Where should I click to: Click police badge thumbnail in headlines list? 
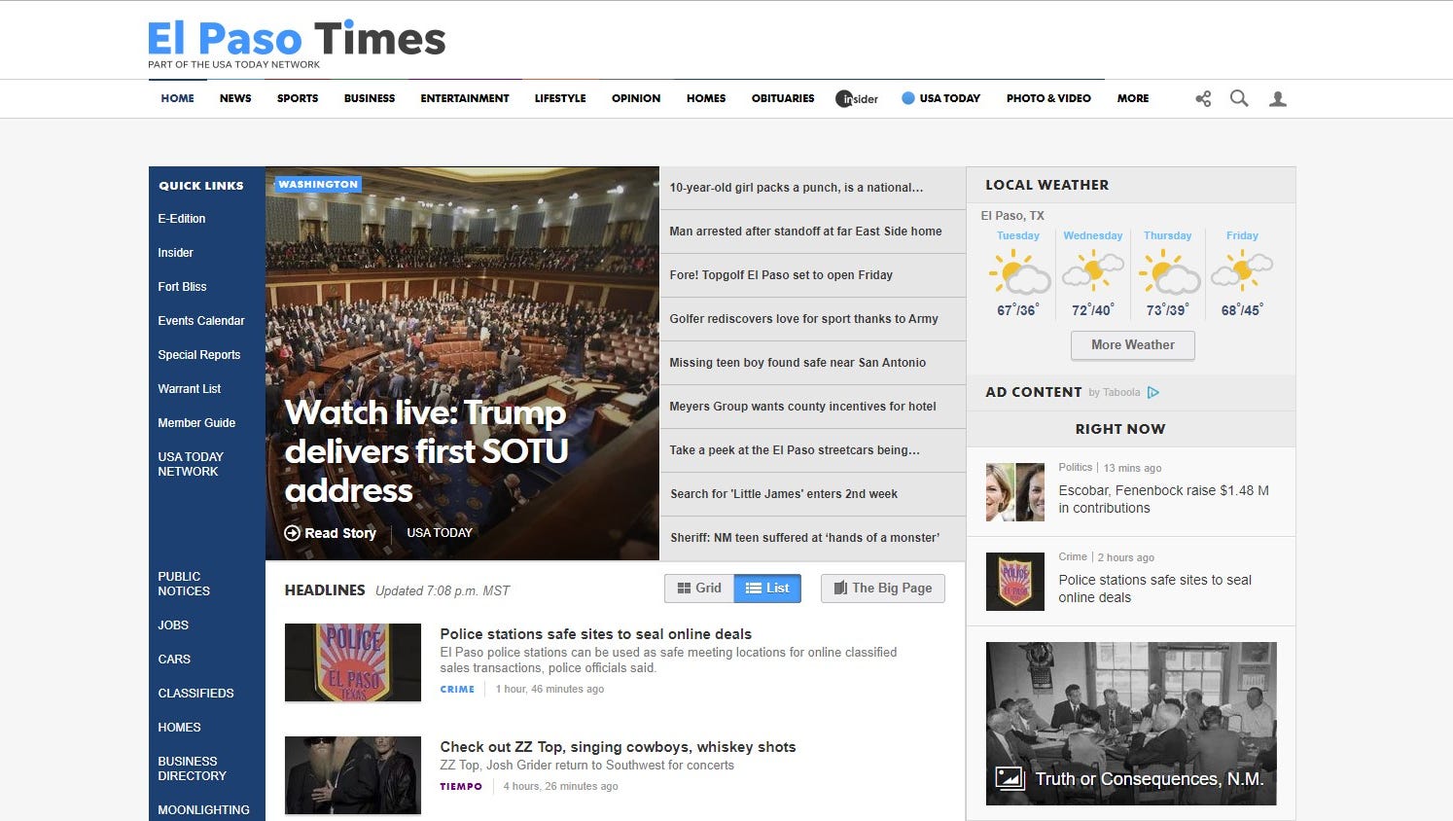[353, 662]
